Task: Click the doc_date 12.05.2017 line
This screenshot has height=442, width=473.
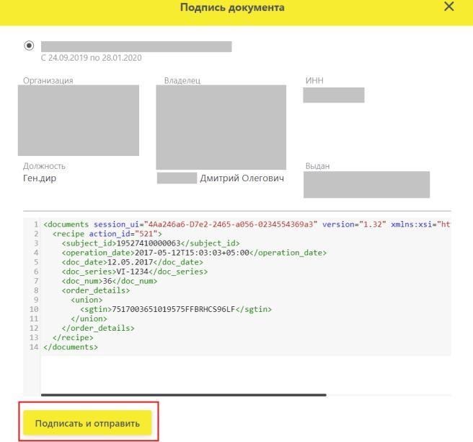Action: coord(133,262)
